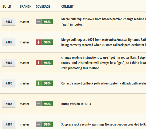Click red down-arrow coverage icon for build #387

point(39,63)
